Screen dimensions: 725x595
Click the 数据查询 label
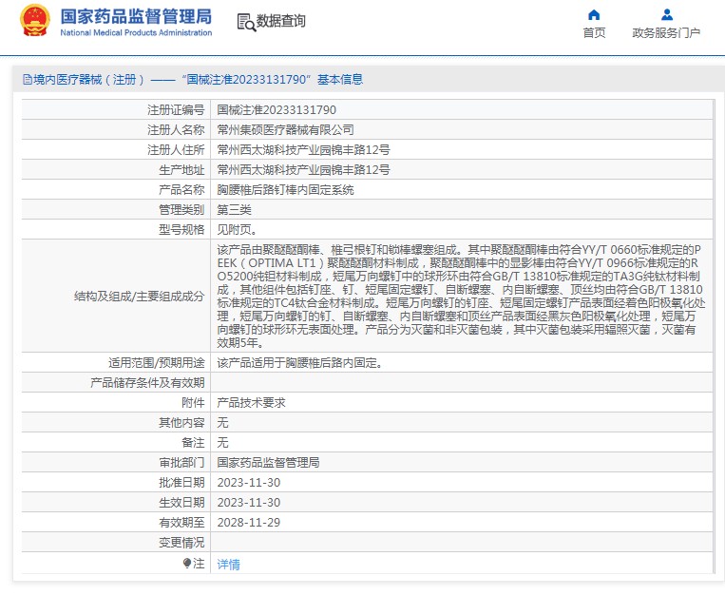point(280,21)
